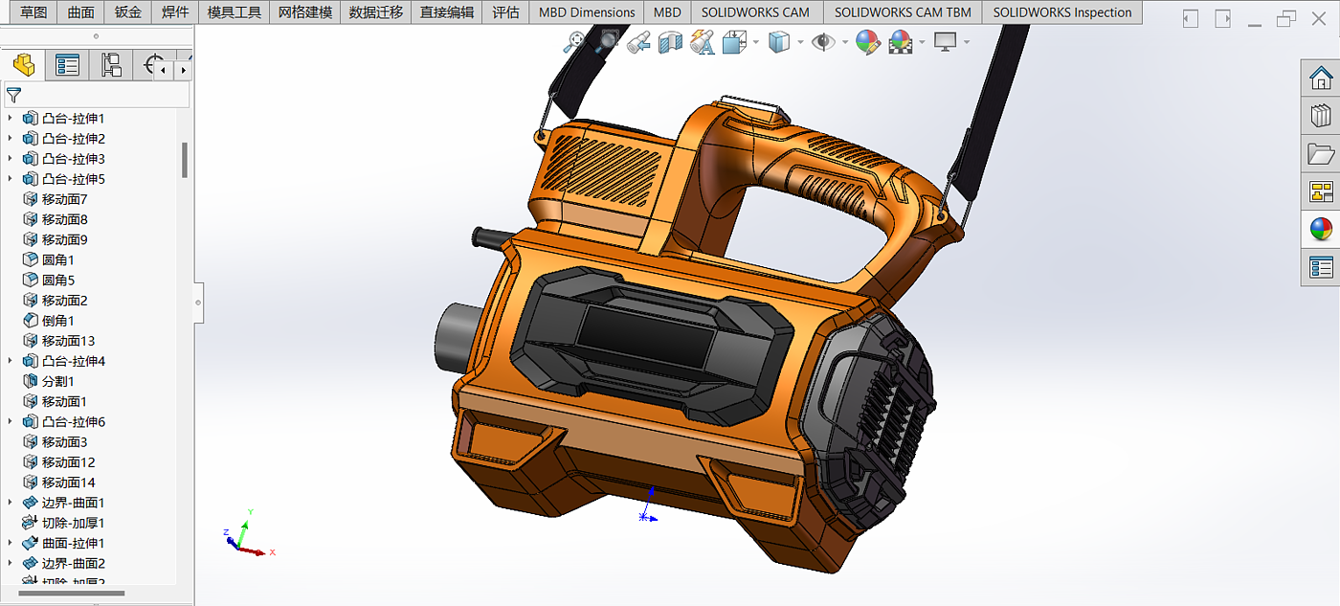
Task: Open the Display Style dropdown arrow
Action: [800, 42]
